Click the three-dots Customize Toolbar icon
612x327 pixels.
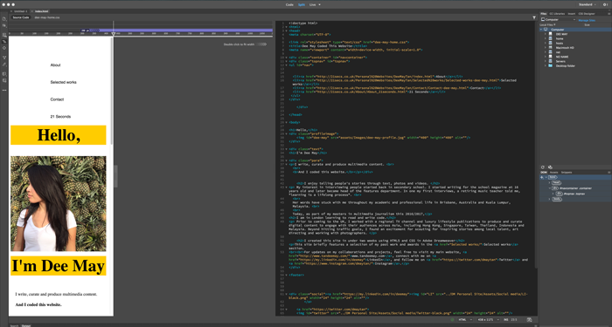pos(4,90)
